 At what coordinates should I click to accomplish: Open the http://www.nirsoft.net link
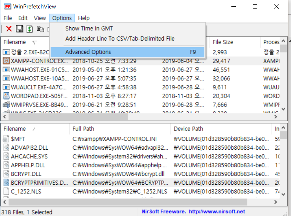click(217, 211)
